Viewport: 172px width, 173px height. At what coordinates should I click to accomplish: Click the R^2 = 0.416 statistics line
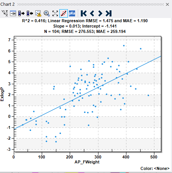coord(85,21)
